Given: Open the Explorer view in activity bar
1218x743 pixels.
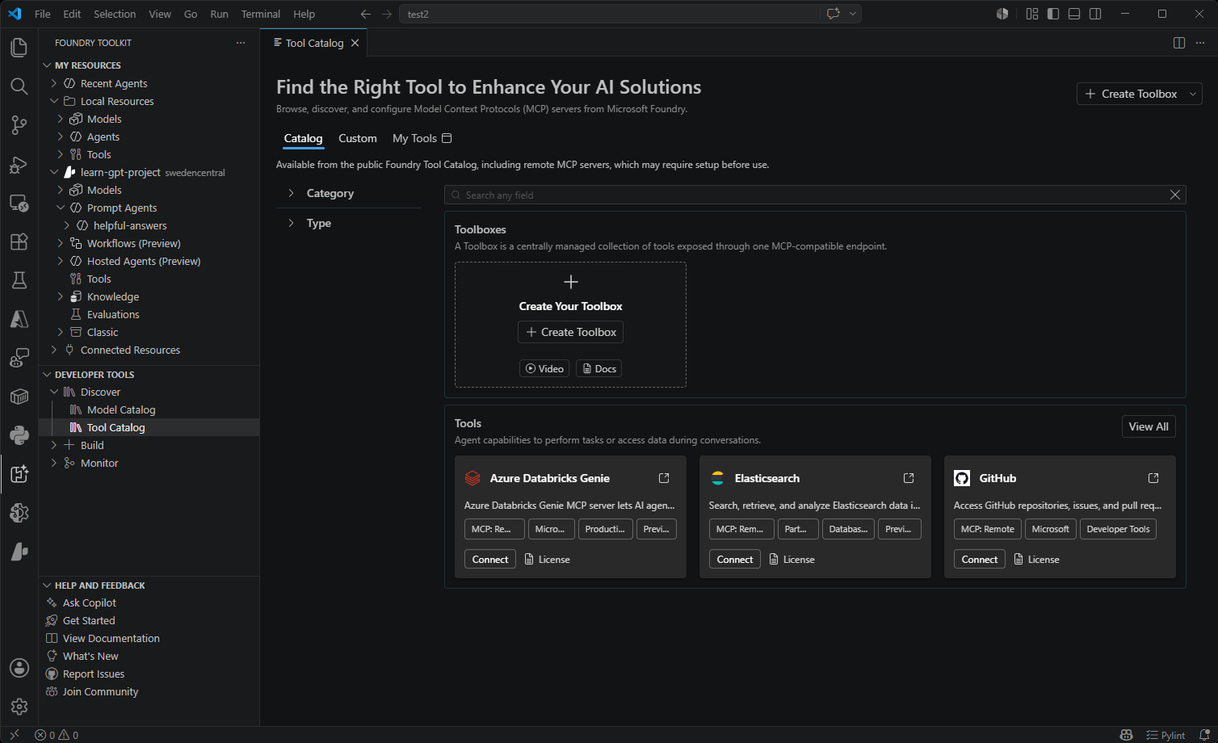Looking at the screenshot, I should coord(19,48).
